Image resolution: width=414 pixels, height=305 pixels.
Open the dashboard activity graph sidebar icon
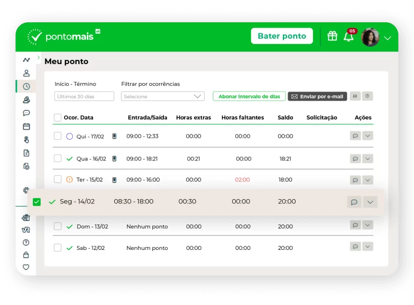[x=26, y=60]
